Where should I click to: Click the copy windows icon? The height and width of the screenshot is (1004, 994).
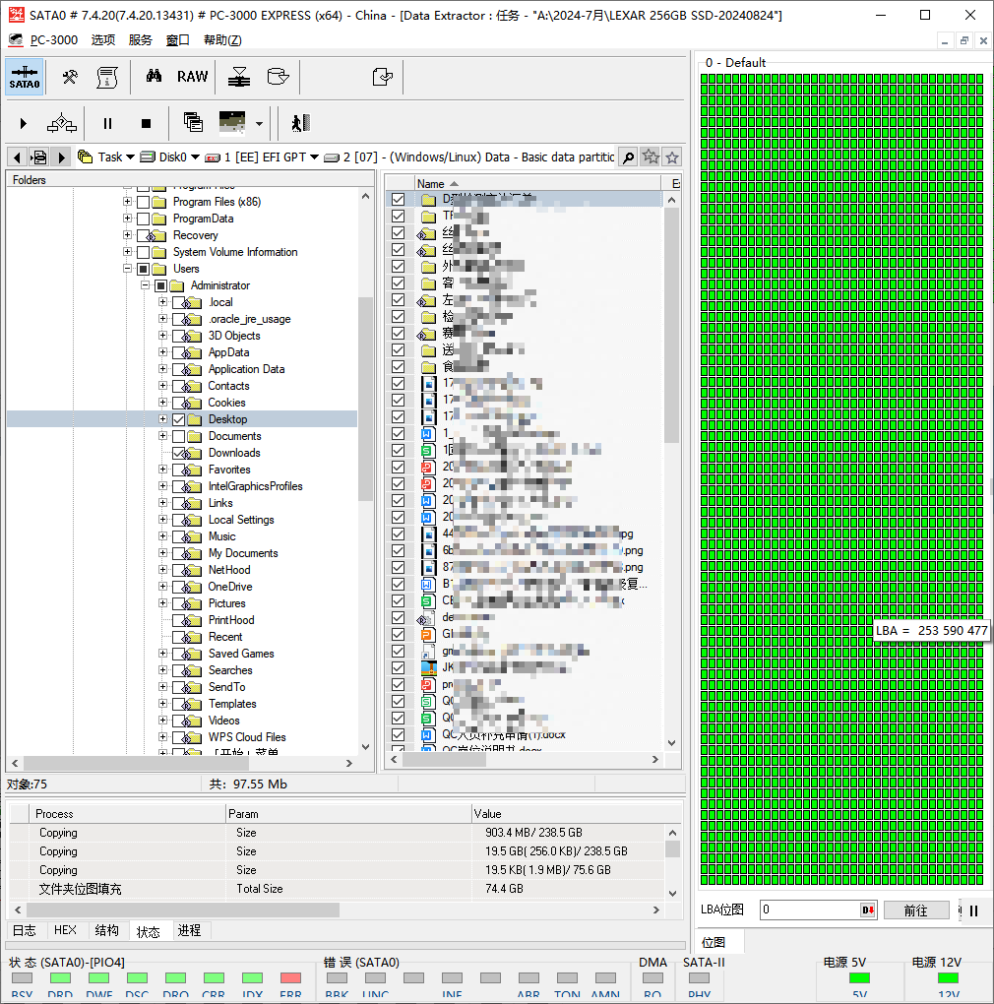[x=193, y=122]
